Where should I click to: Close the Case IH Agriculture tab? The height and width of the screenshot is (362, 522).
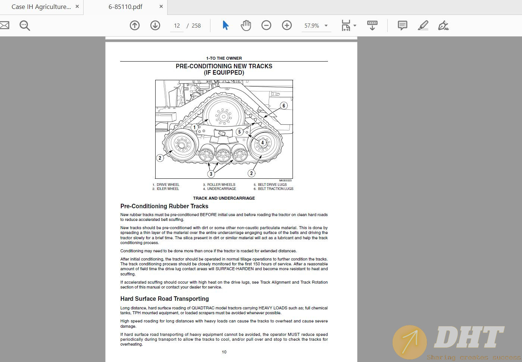tap(77, 6)
